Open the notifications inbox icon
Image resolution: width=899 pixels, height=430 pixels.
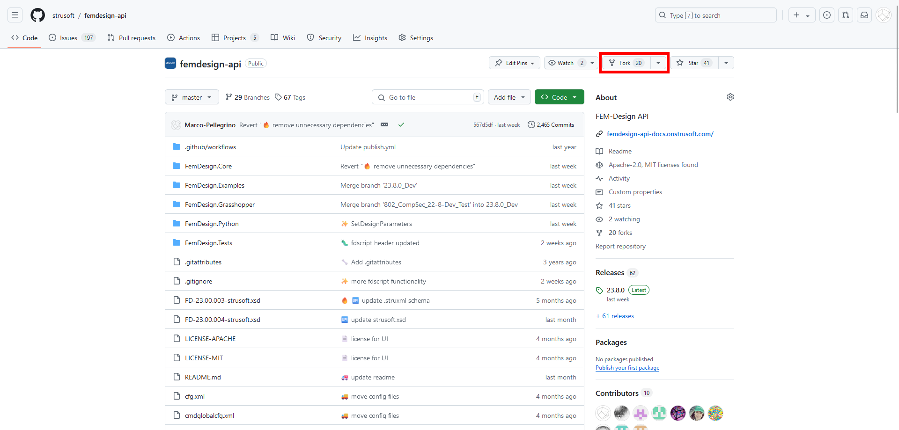click(864, 15)
